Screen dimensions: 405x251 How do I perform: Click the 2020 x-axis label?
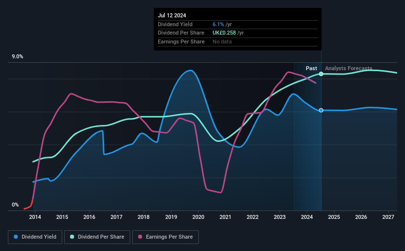click(198, 217)
